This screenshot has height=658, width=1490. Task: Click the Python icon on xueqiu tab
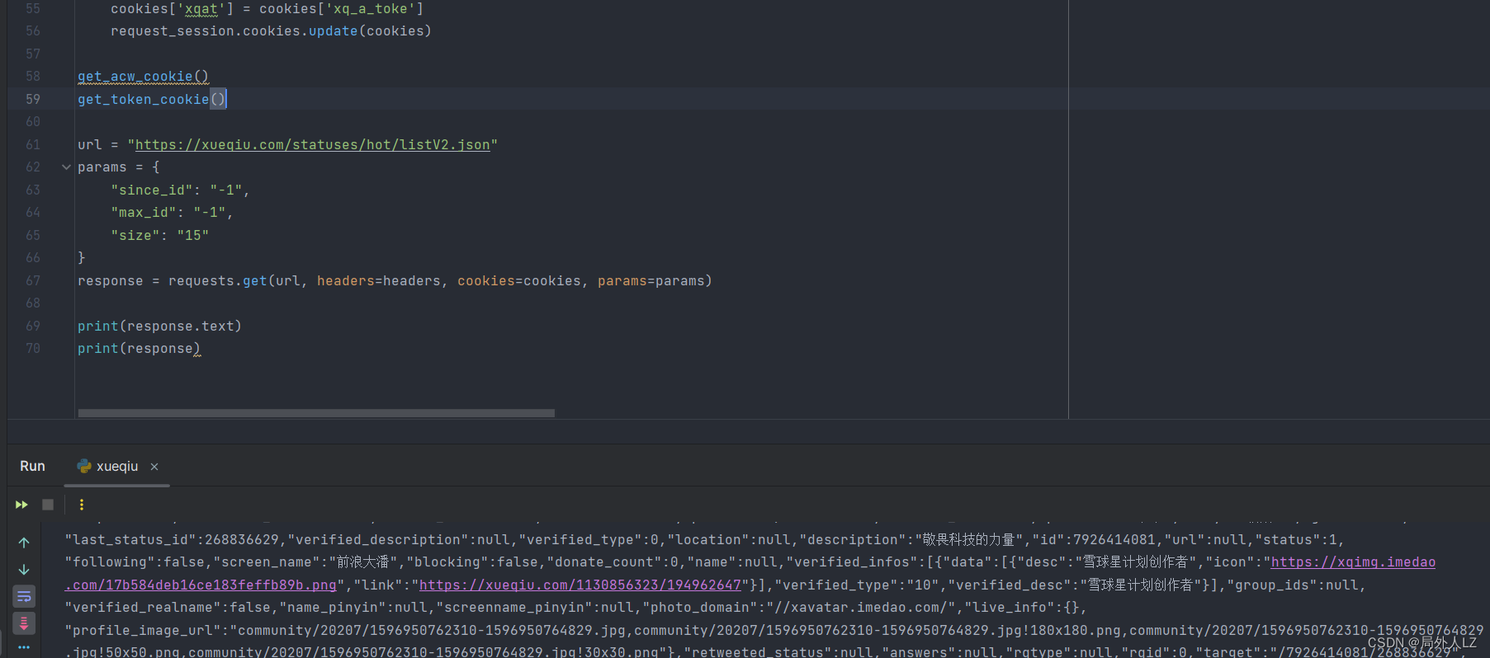pyautogui.click(x=83, y=466)
